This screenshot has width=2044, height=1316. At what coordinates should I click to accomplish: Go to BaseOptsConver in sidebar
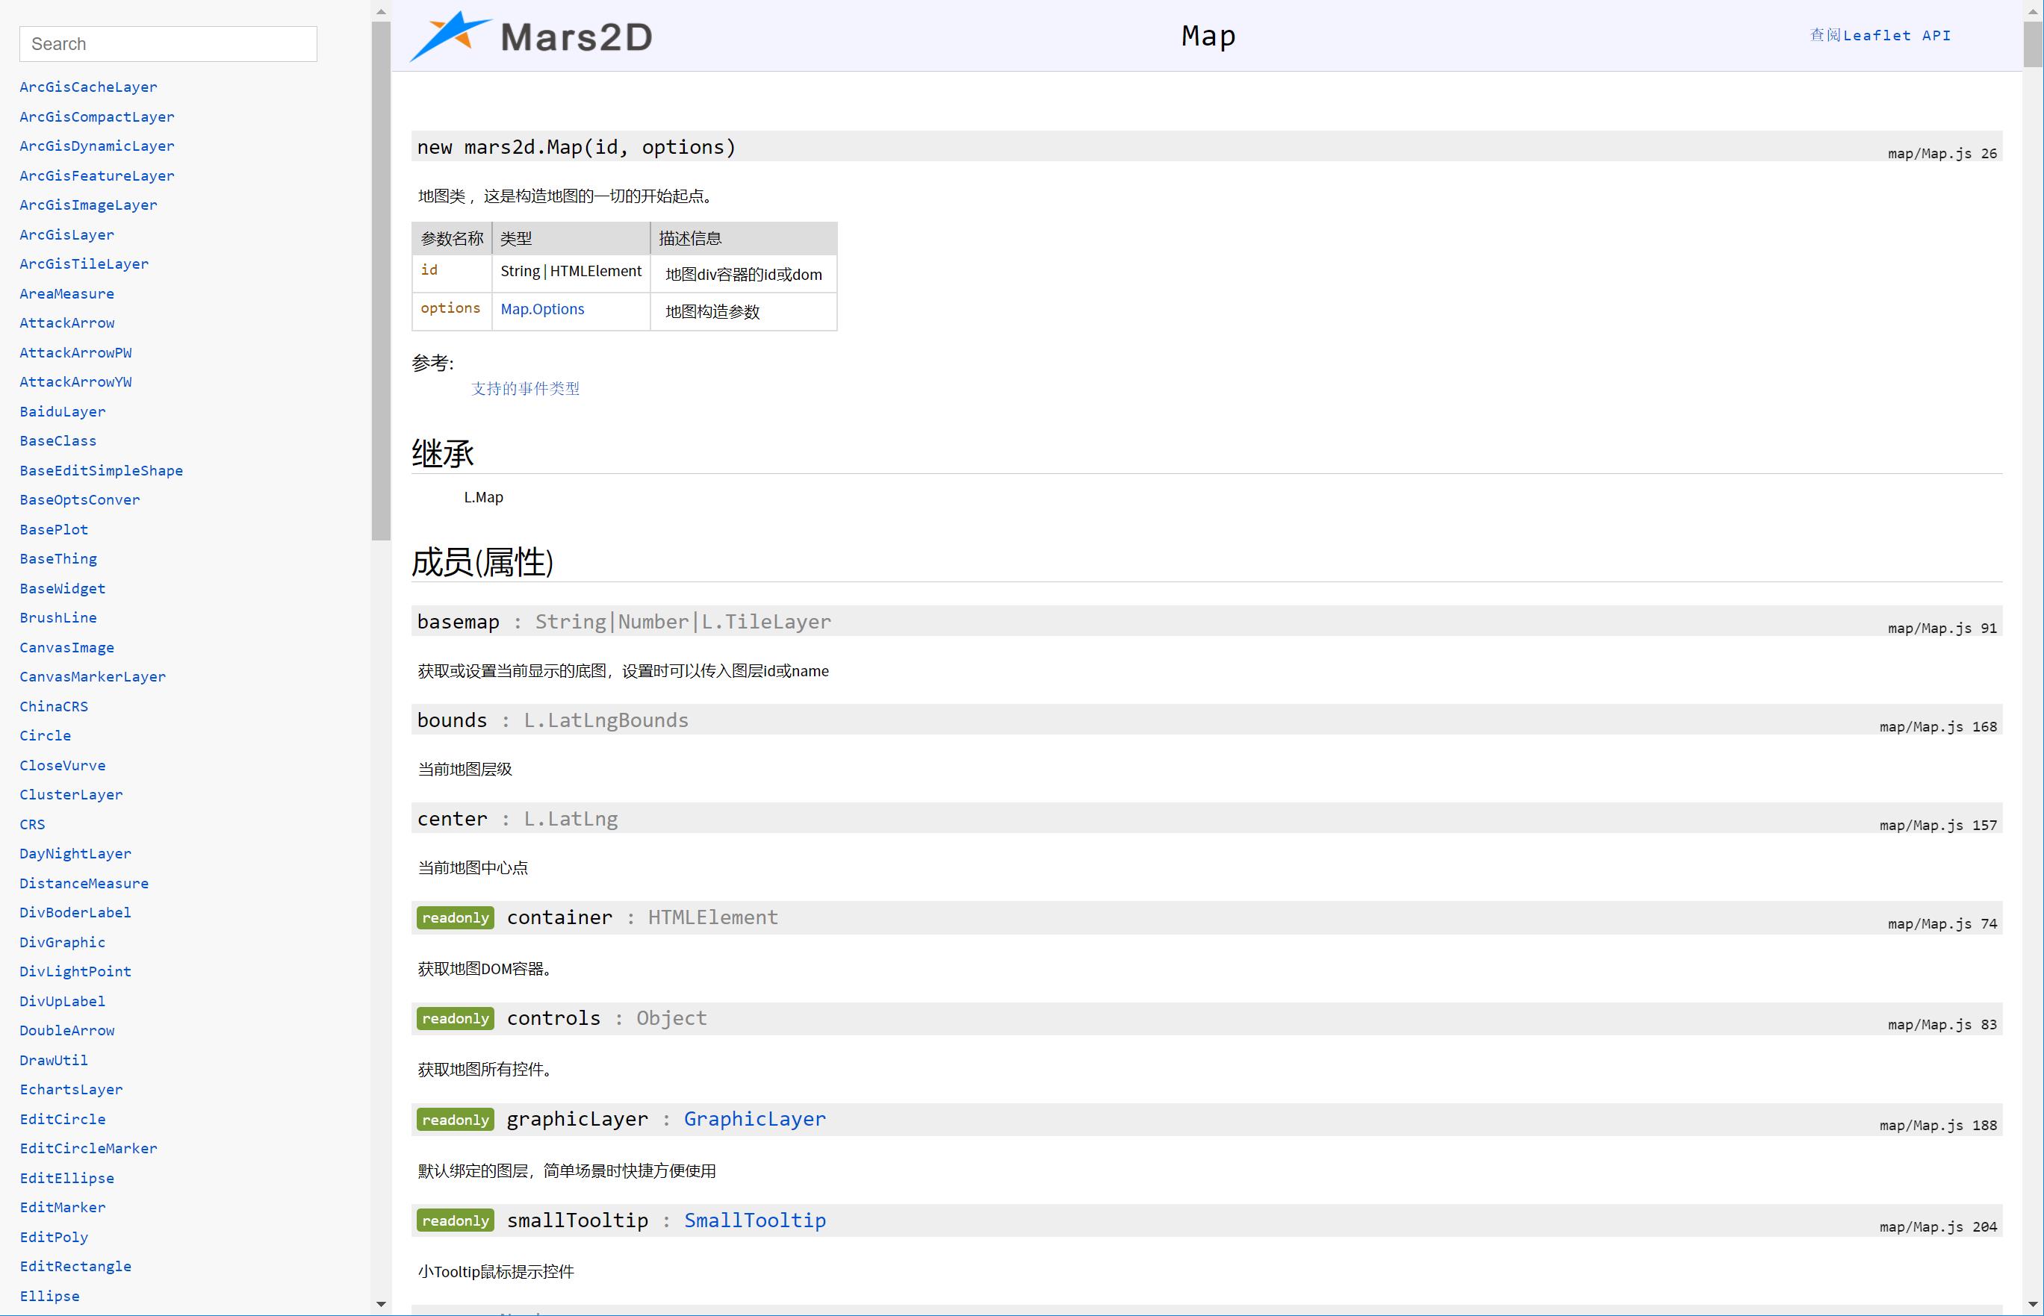pyautogui.click(x=79, y=500)
